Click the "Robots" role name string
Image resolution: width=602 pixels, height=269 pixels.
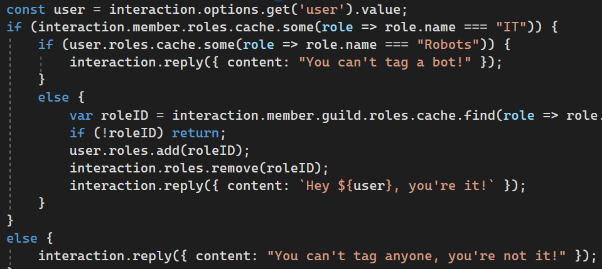click(x=449, y=45)
